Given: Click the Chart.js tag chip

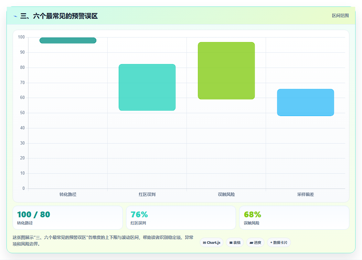Looking at the screenshot, I should (x=211, y=243).
